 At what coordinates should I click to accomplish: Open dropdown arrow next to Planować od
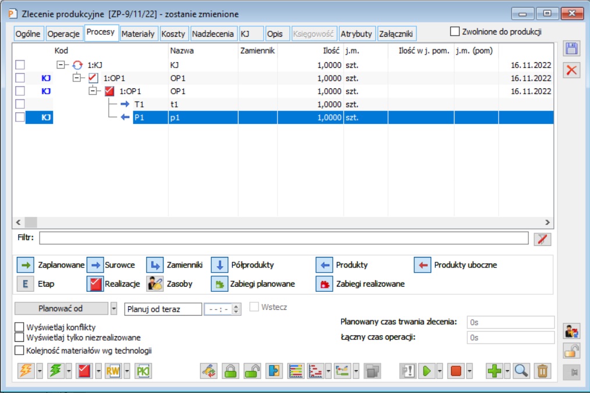(x=114, y=309)
